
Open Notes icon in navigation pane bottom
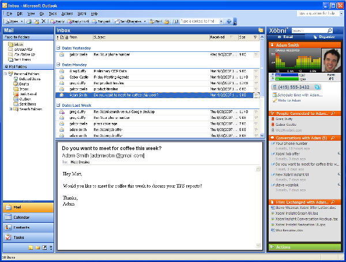pyautogui.click(x=31, y=248)
